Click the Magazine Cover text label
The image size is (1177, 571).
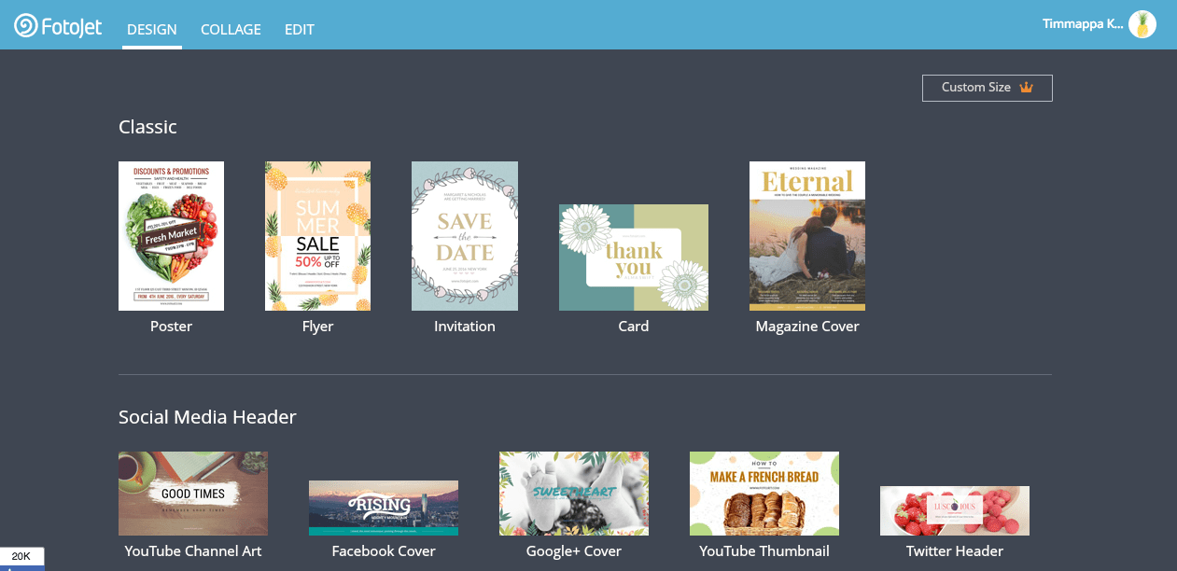(x=806, y=327)
